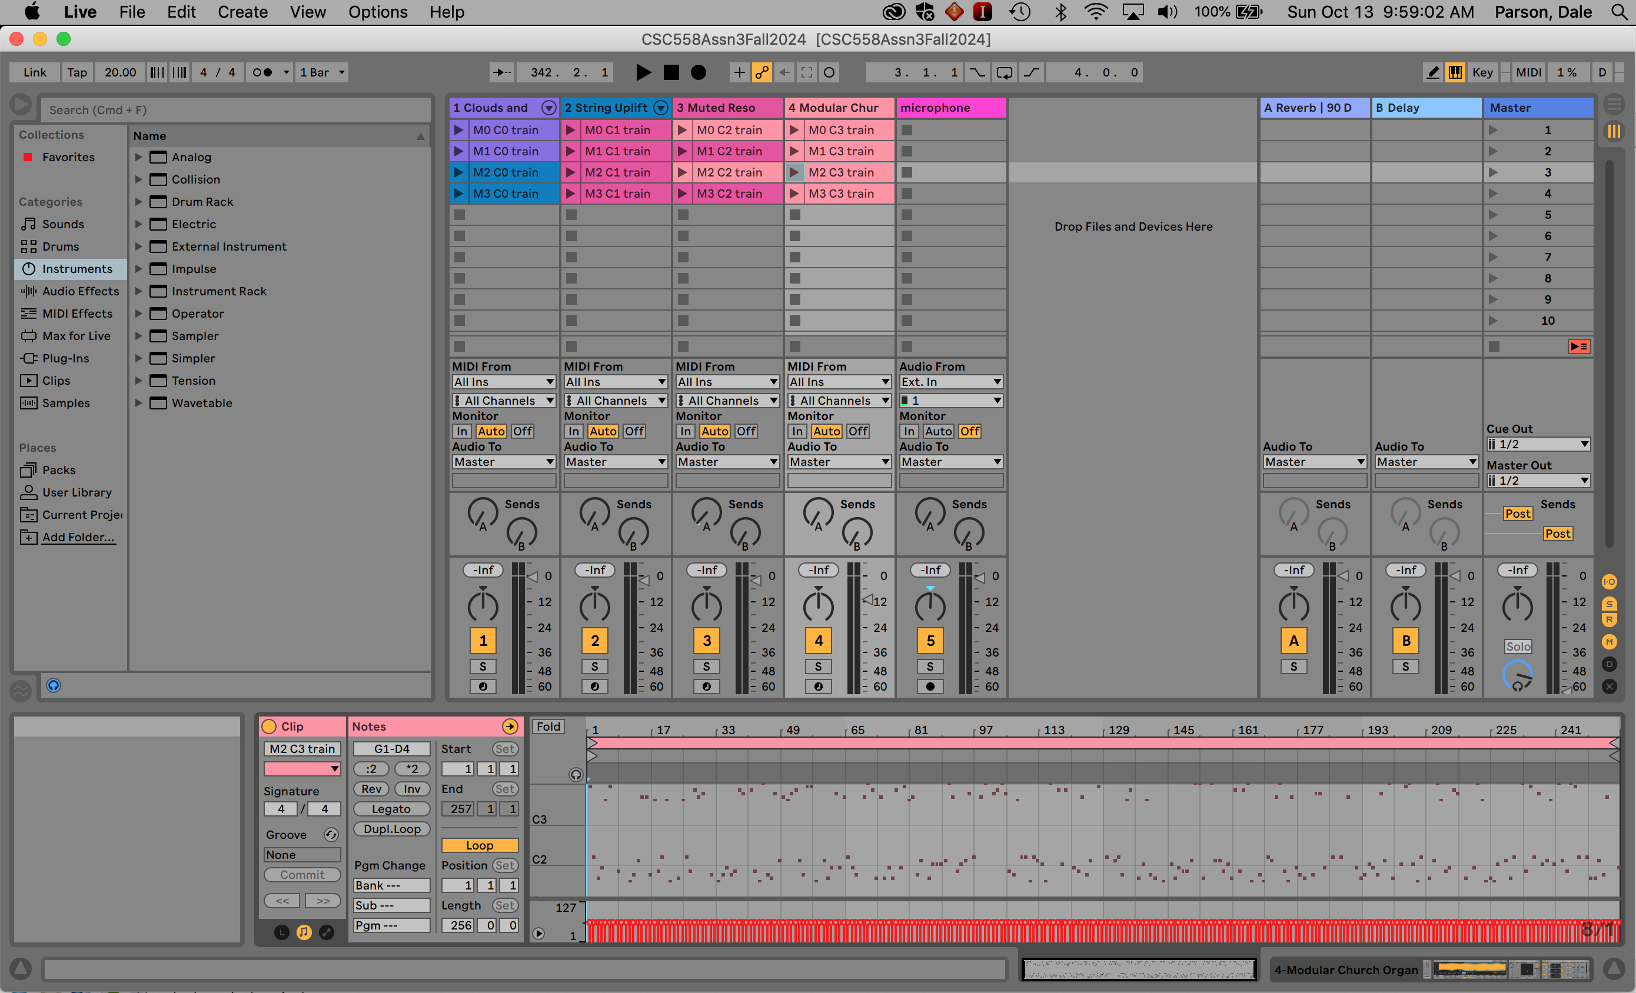Launch the M0 C1 train clip
Screen dimensions: 1636x993
click(x=570, y=130)
